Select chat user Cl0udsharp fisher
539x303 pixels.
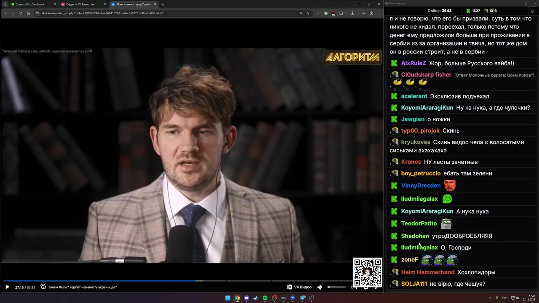click(426, 74)
